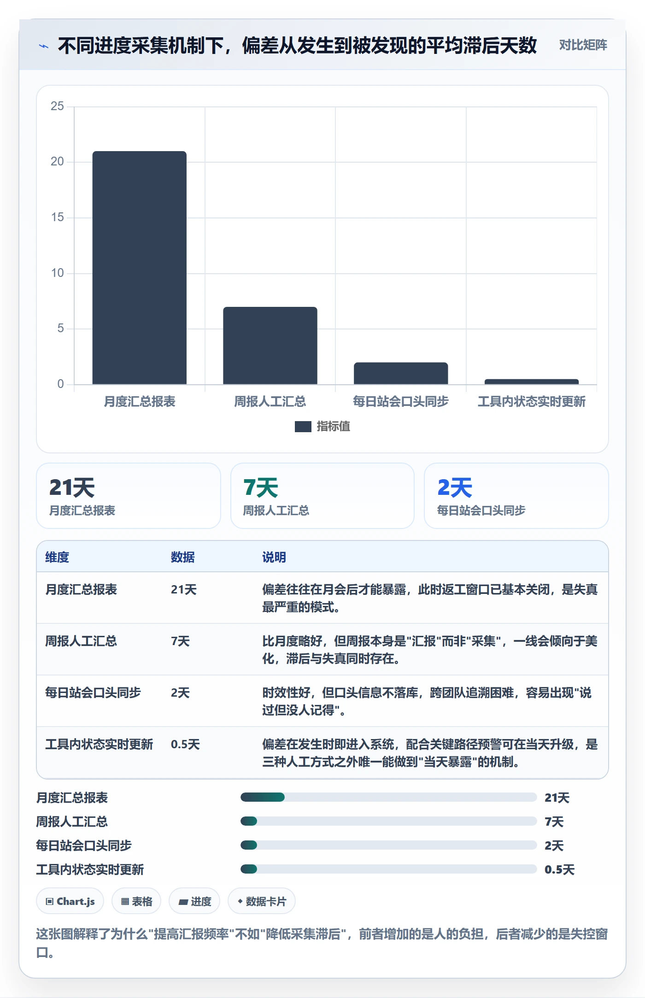Viewport: 645px width, 998px height.
Task: Click the 周报人工汇总 bar in the chart
Action: 270,346
